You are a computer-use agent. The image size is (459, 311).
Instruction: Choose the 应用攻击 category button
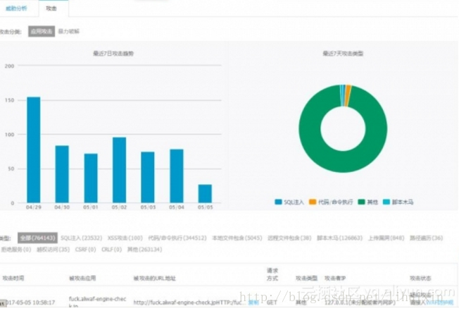pos(42,31)
